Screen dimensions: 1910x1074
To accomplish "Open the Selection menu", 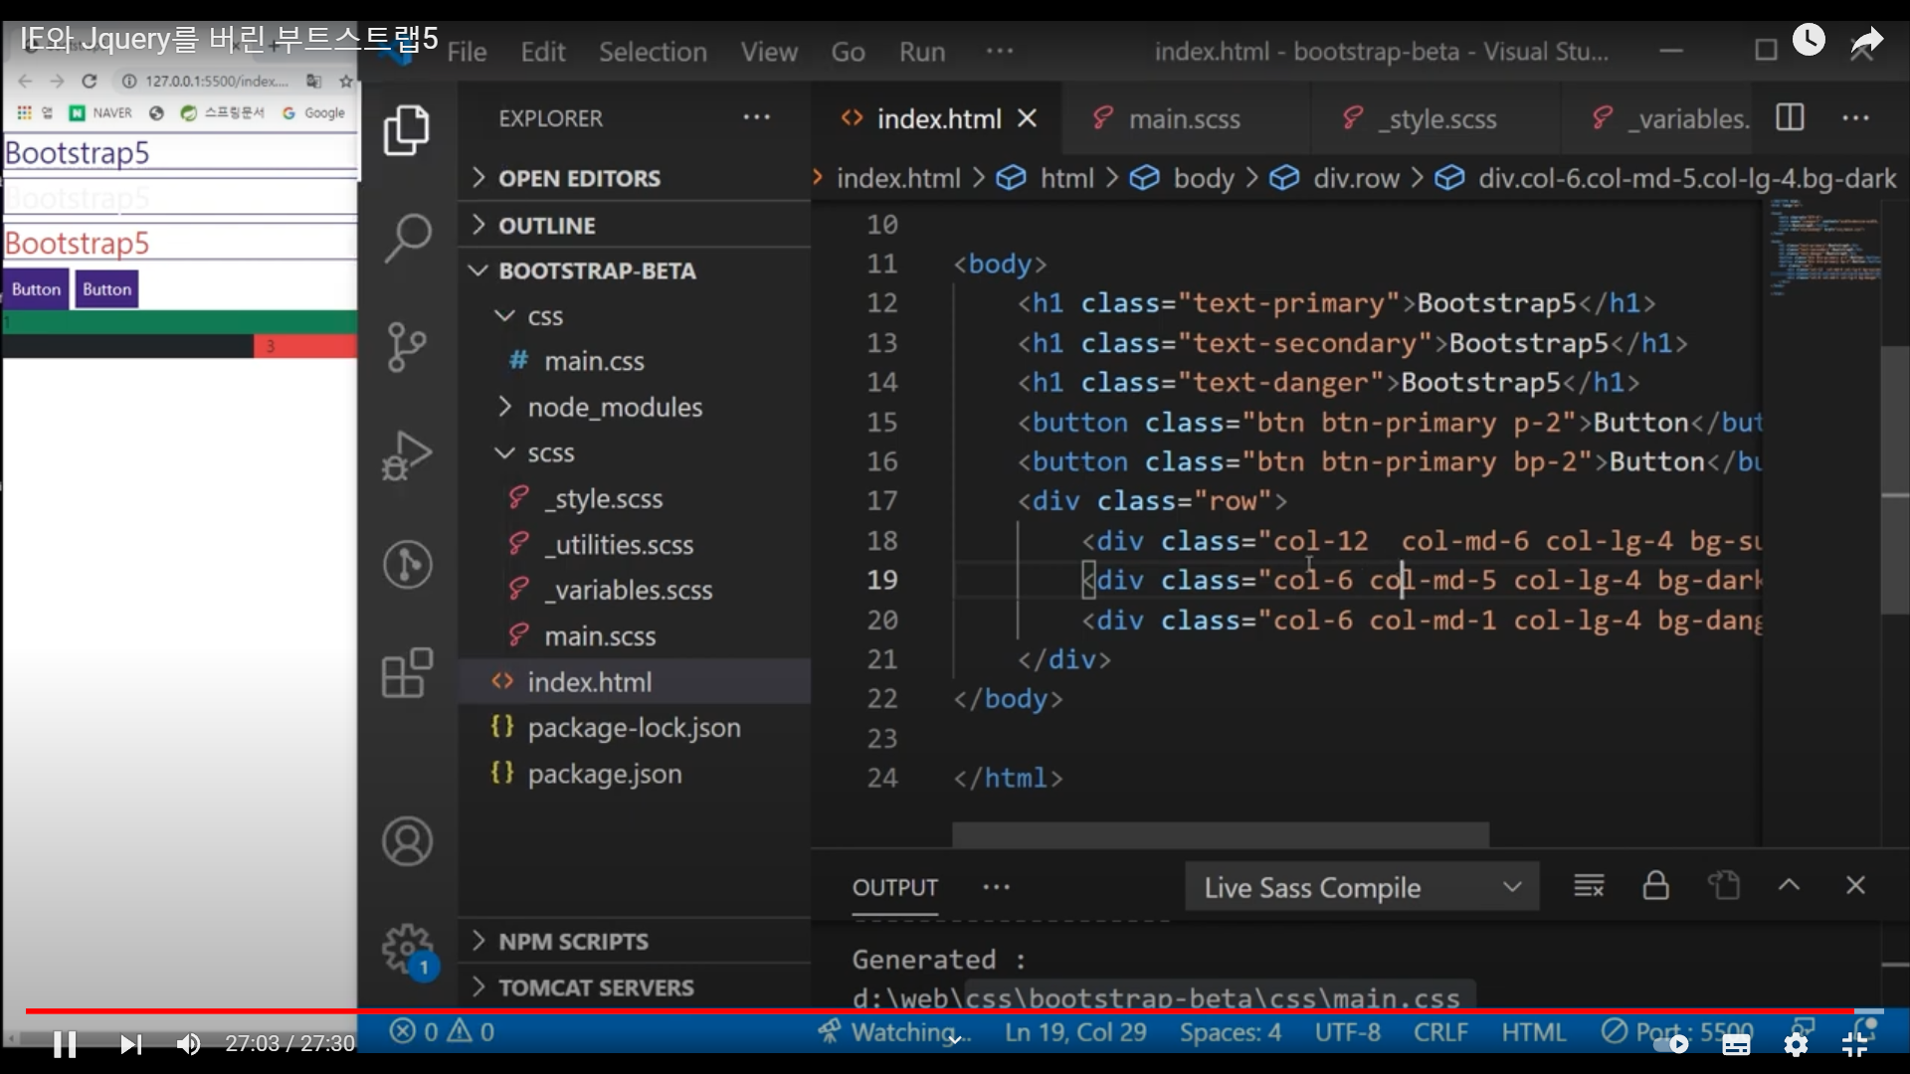I will (653, 52).
